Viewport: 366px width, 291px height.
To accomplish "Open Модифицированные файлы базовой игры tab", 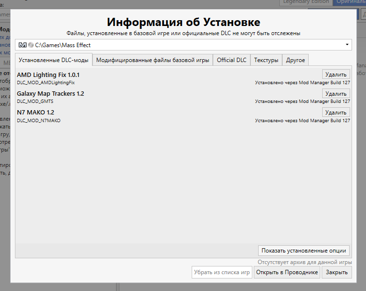I will [x=153, y=60].
